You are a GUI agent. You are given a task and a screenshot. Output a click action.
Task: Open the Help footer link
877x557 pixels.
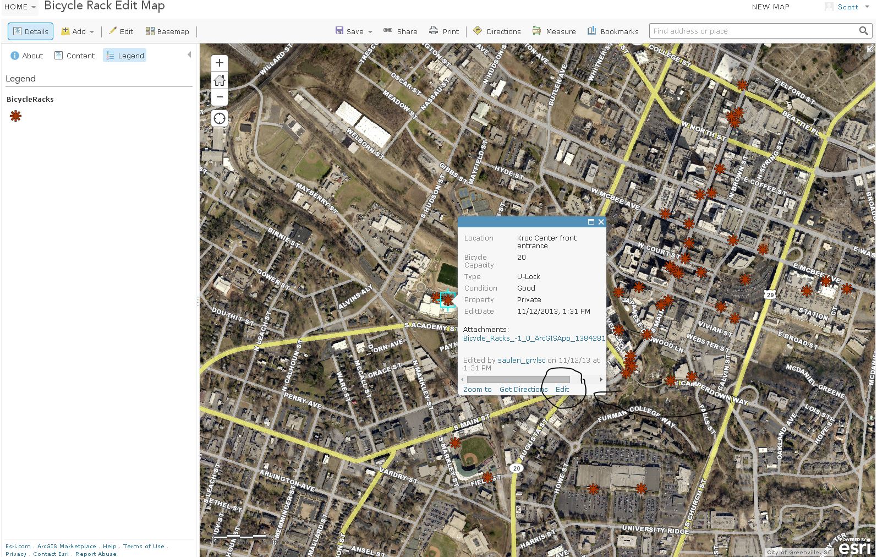point(109,546)
